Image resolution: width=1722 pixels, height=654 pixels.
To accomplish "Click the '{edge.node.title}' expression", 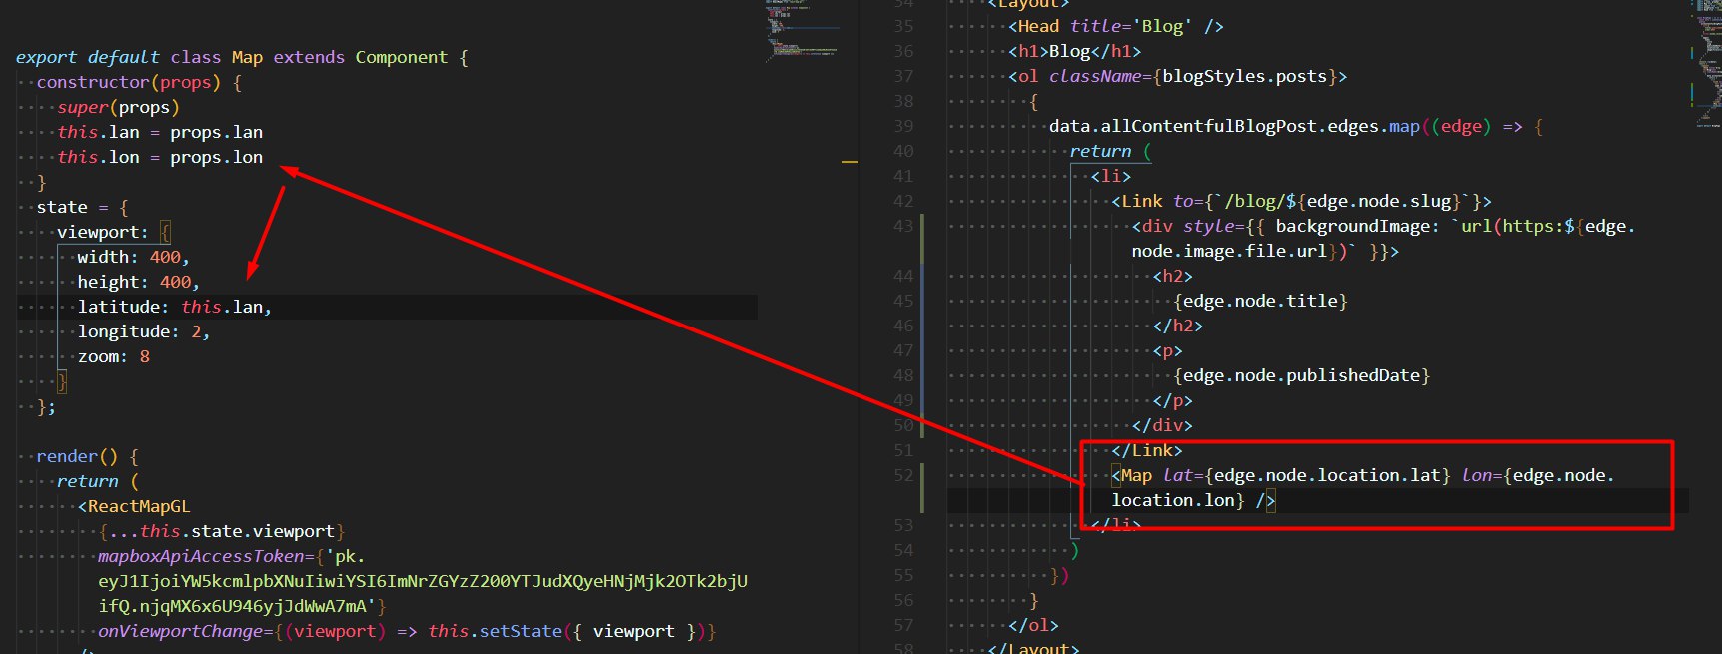I will [1261, 301].
